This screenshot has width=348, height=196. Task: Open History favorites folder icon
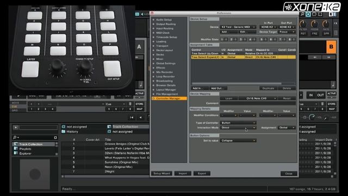(64, 132)
